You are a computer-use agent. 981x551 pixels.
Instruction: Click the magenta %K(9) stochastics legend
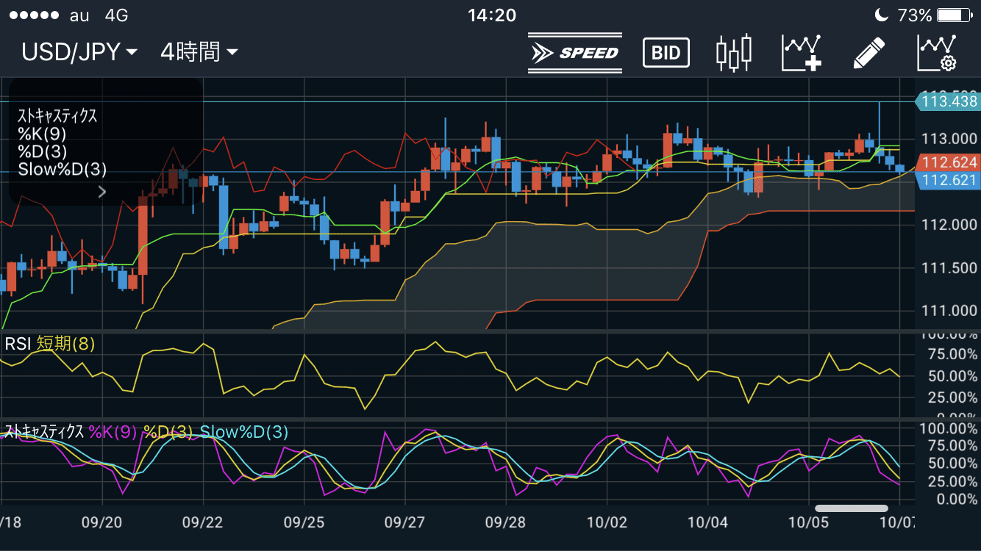pyautogui.click(x=113, y=432)
